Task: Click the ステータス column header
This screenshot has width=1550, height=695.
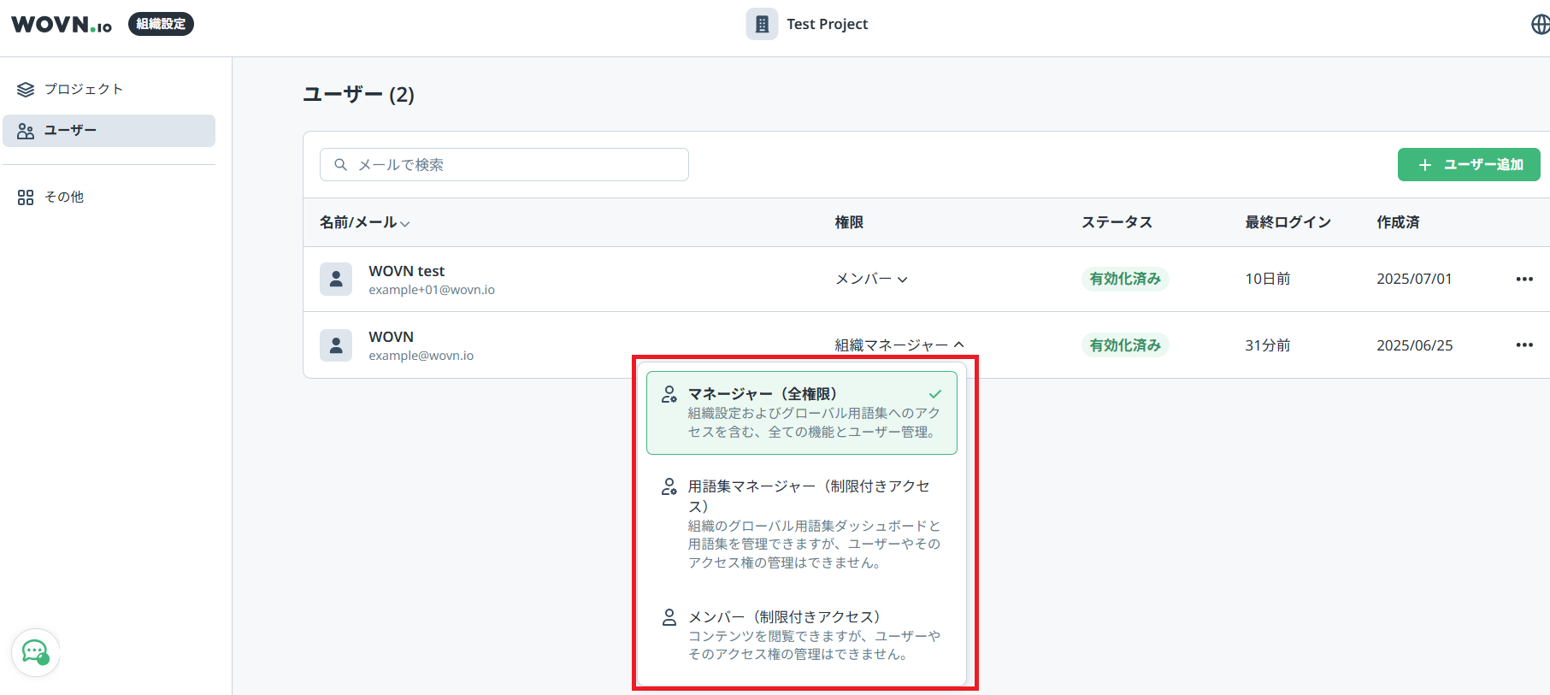Action: point(1117,222)
